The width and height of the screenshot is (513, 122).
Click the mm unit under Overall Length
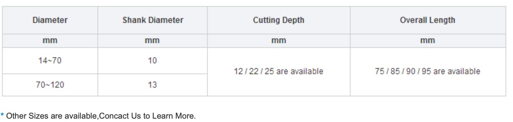428,41
